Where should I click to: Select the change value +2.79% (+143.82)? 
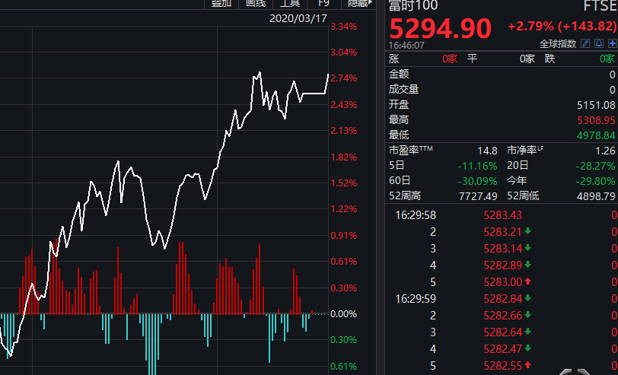click(x=562, y=26)
